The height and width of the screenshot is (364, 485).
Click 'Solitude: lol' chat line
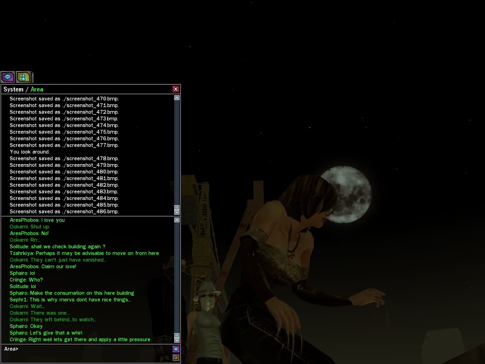pyautogui.click(x=23, y=287)
